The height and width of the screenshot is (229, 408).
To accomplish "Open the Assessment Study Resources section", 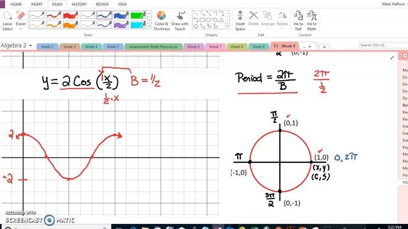I will [153, 46].
